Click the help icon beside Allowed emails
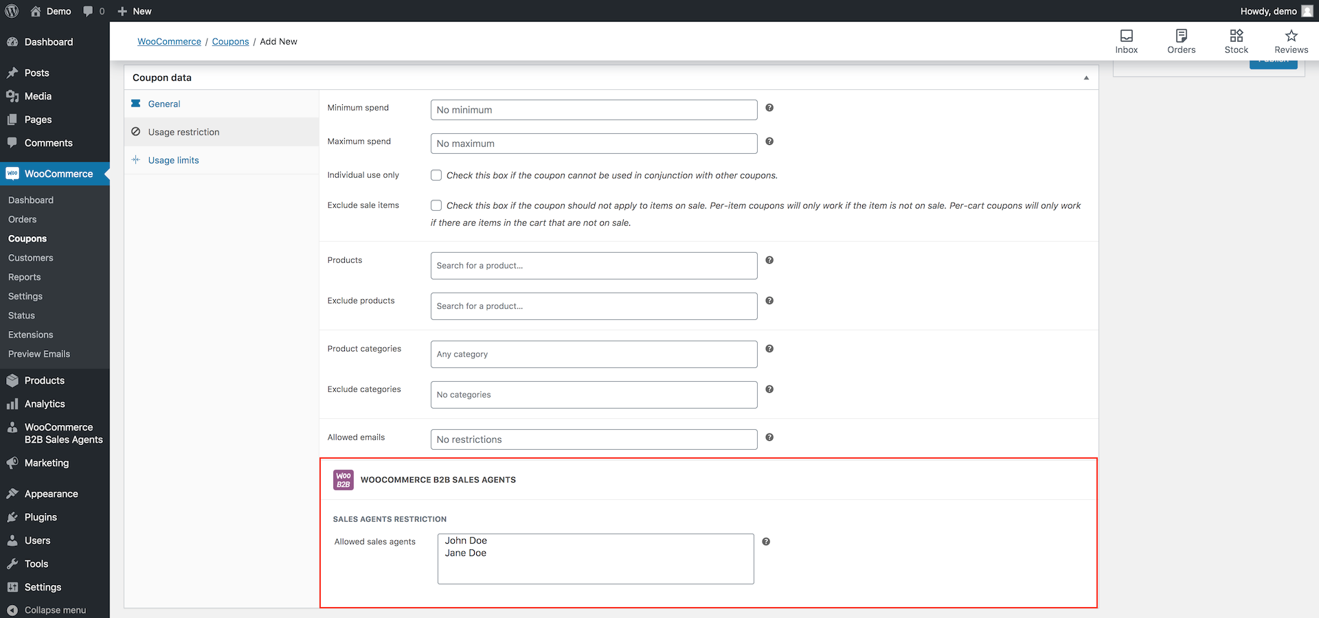The width and height of the screenshot is (1319, 618). point(769,437)
